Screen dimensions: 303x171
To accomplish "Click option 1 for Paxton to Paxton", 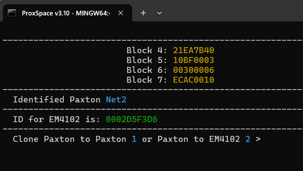I will 134,139.
